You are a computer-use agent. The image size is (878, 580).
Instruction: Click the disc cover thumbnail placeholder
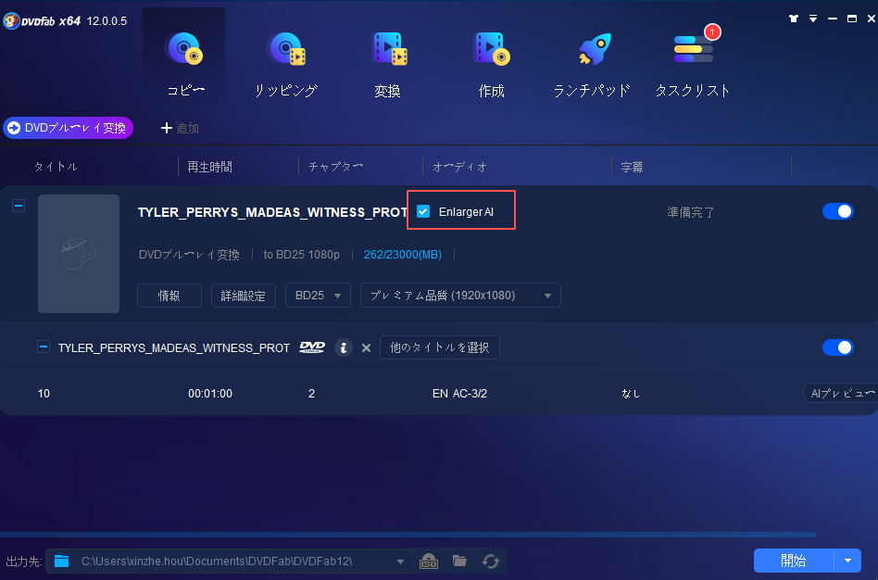pyautogui.click(x=79, y=254)
